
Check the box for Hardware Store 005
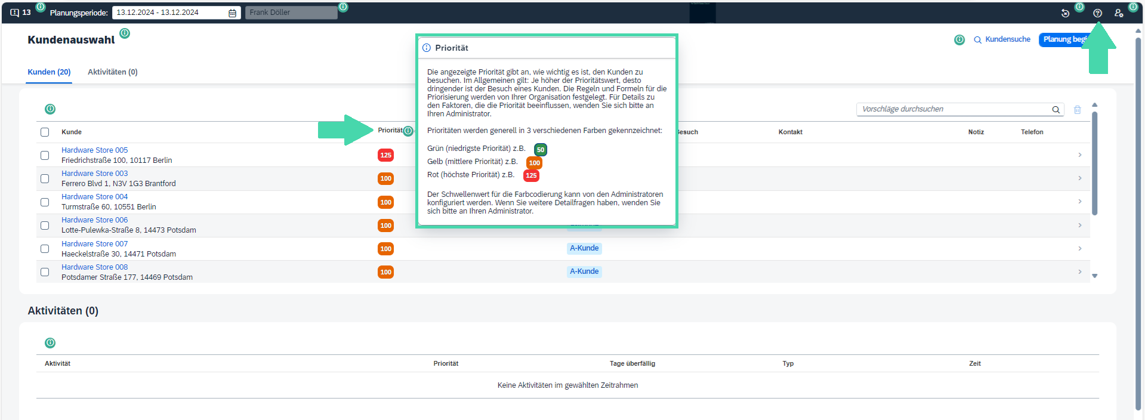tap(45, 155)
